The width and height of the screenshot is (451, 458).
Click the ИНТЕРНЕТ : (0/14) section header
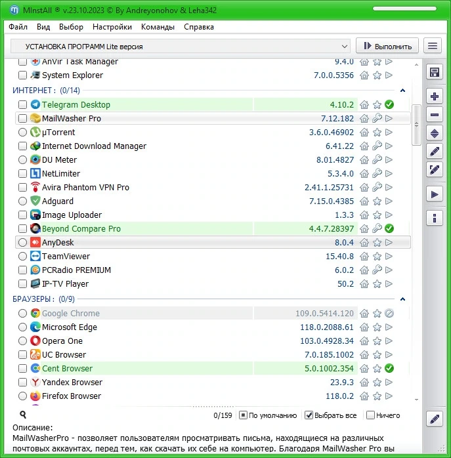(46, 91)
